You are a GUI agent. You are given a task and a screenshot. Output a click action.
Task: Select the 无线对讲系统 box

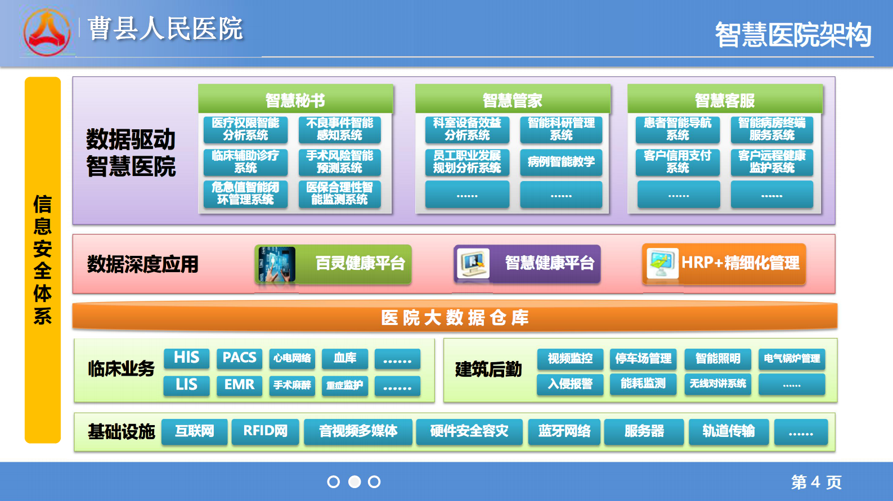coord(718,384)
